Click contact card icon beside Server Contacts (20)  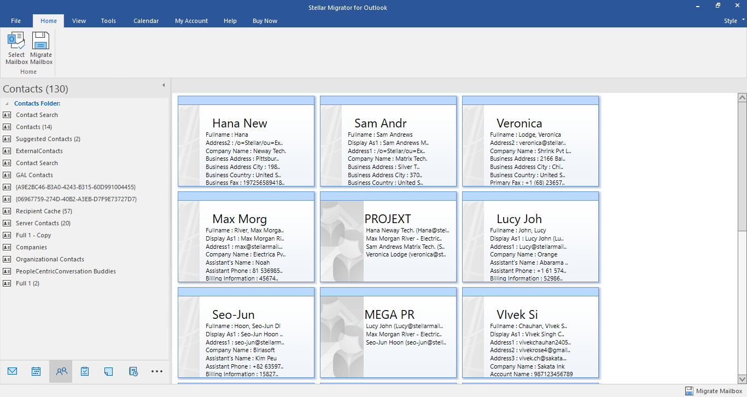(x=7, y=223)
